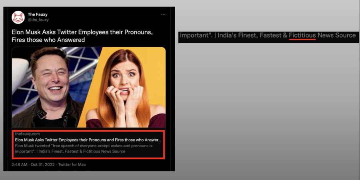Open the @the_fauxy handle profile

tap(38, 20)
